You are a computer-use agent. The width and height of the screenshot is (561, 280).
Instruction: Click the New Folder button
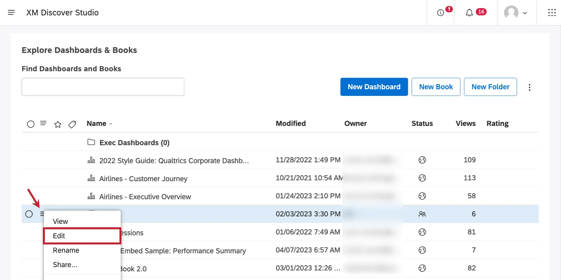(490, 87)
